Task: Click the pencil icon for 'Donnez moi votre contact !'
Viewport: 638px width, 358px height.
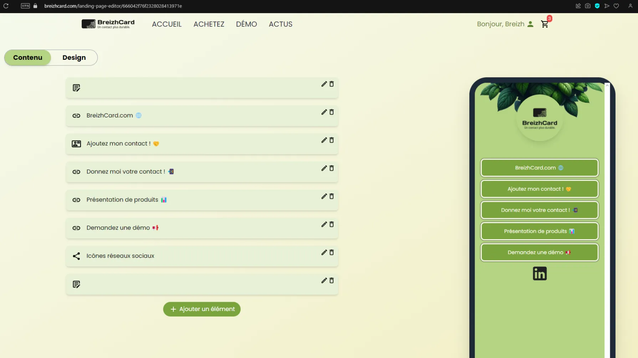Action: click(x=324, y=168)
